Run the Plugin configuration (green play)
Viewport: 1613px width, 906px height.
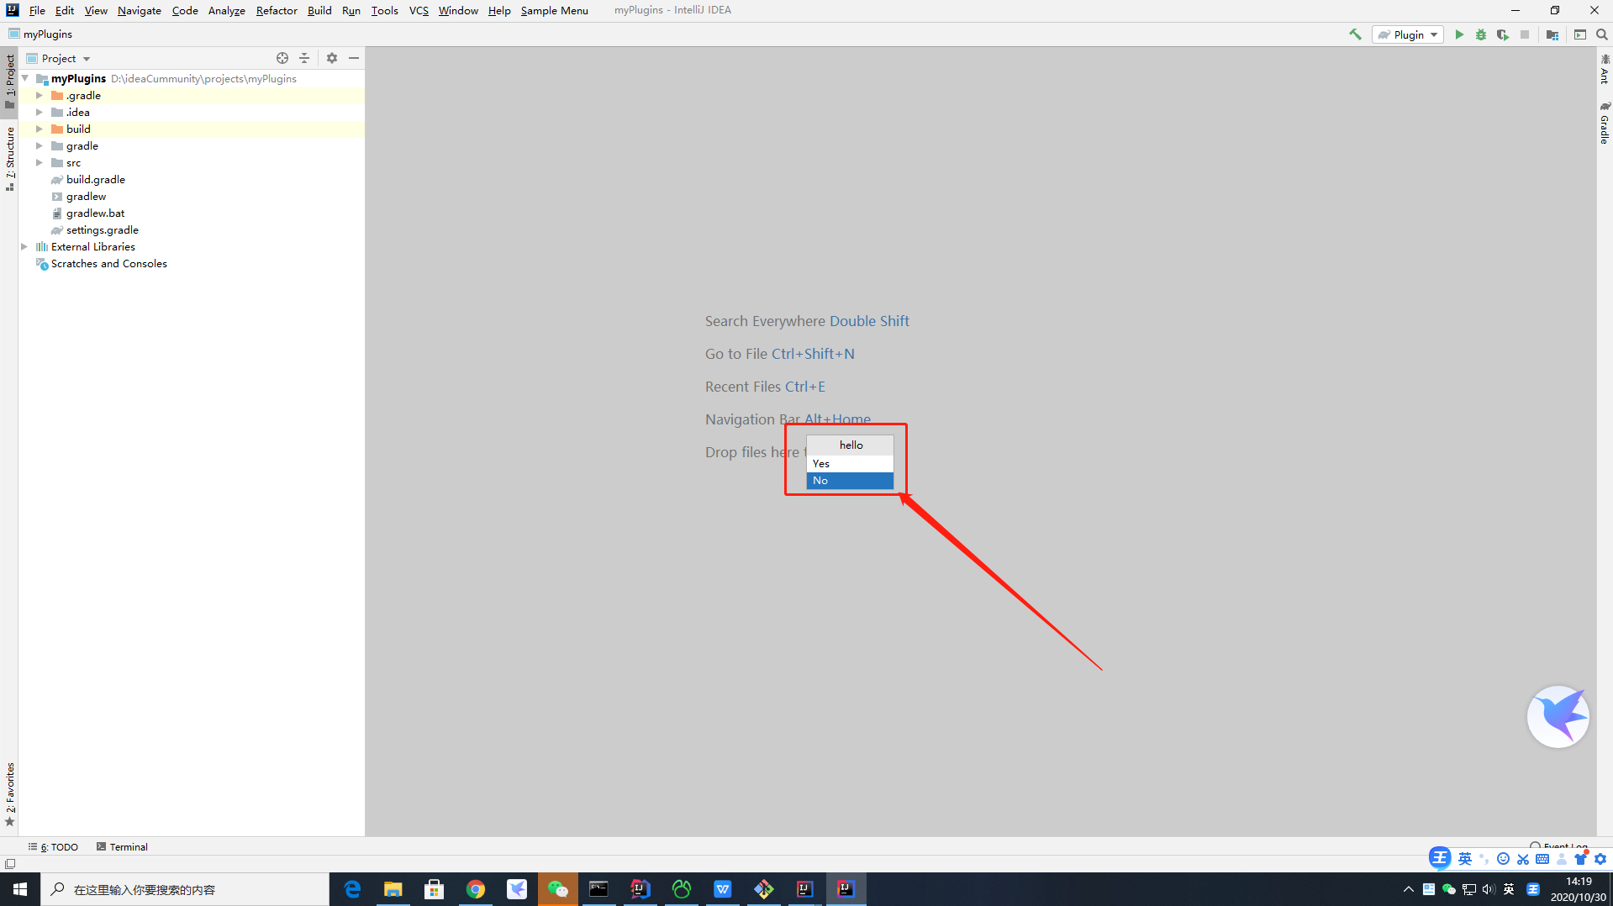(x=1459, y=34)
